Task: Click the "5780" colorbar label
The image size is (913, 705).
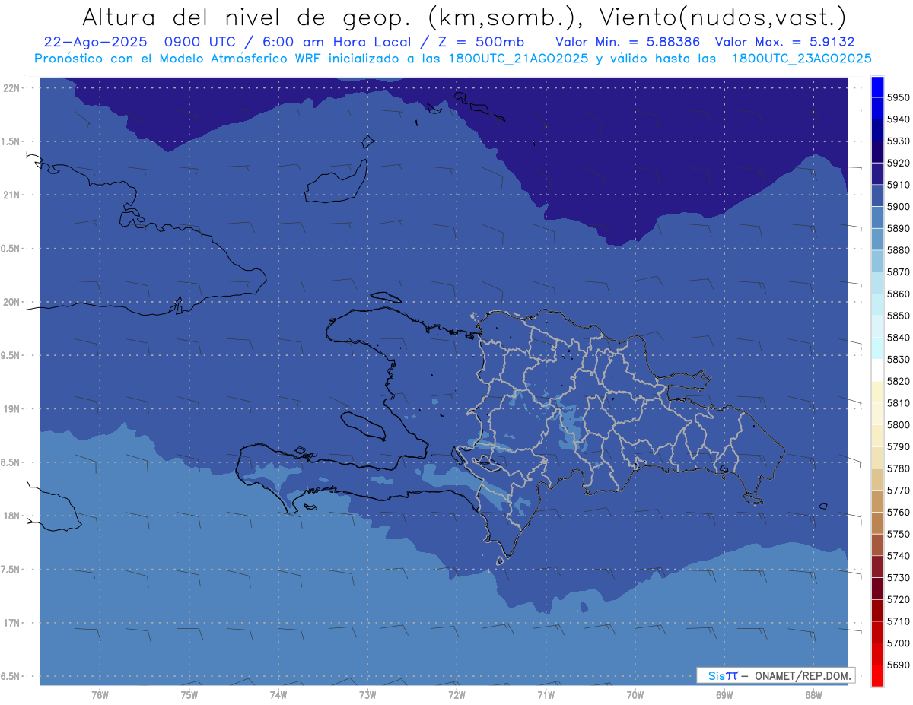Action: point(898,468)
